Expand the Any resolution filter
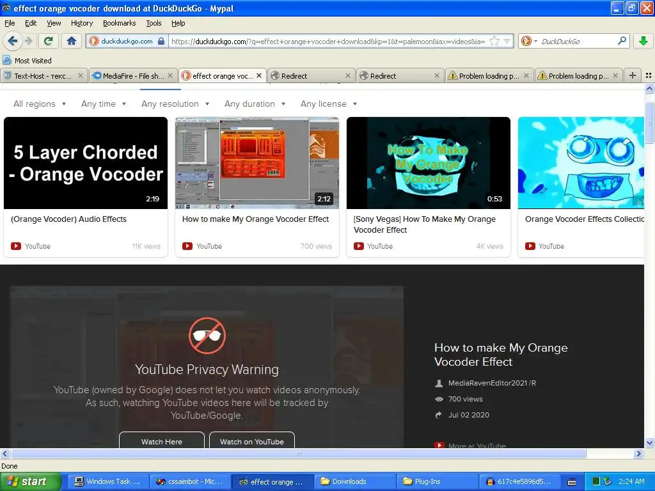 [x=175, y=104]
